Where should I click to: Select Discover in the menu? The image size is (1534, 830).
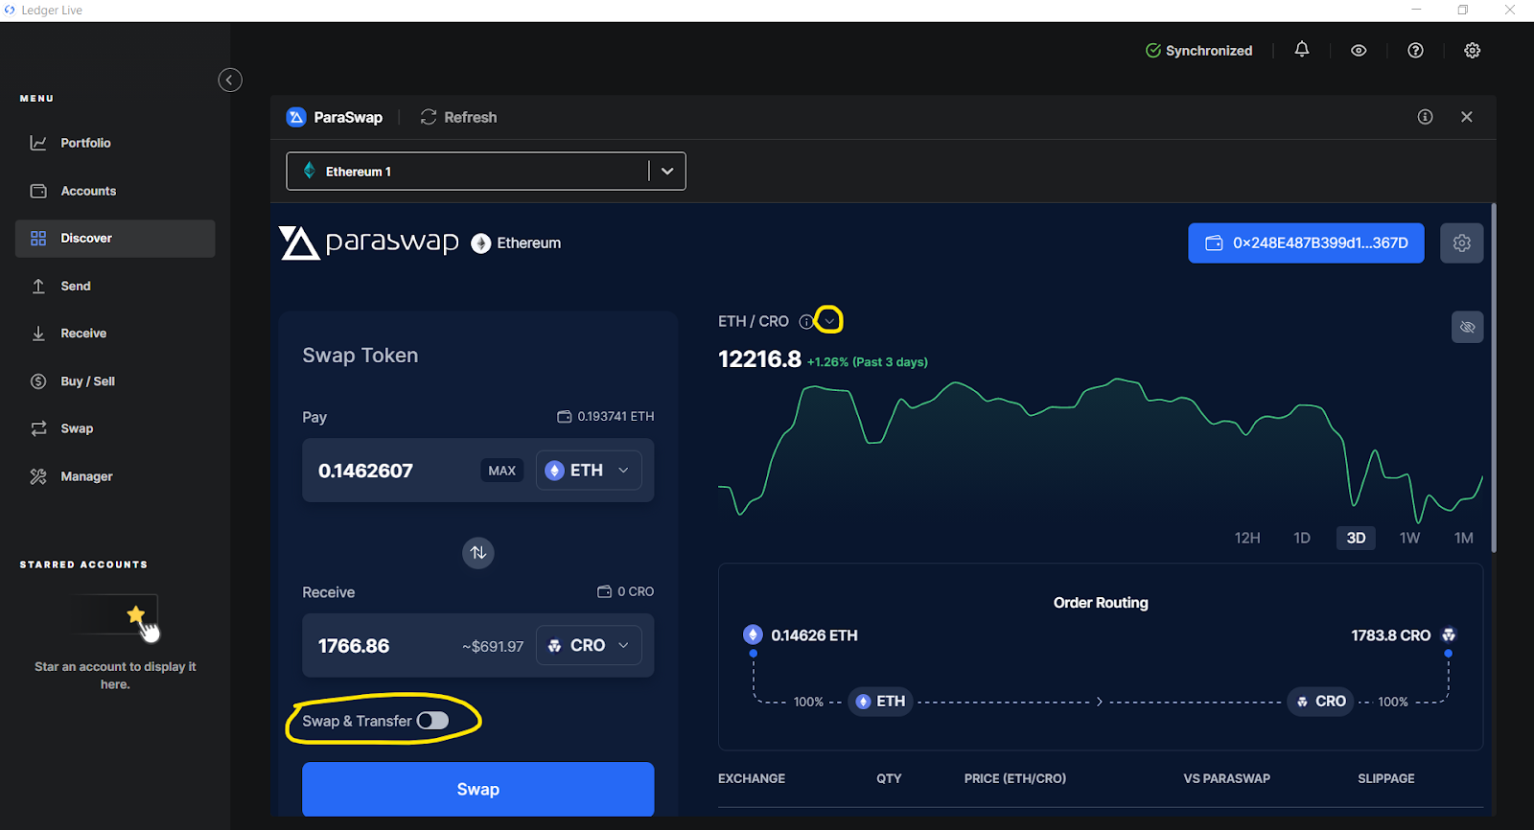(115, 238)
